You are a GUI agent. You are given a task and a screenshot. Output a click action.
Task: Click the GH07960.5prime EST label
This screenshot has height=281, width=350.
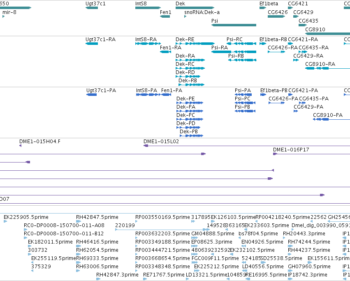coord(309,267)
